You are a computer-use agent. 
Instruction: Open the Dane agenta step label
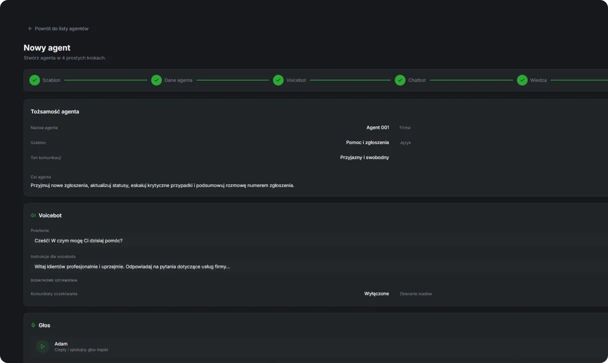[x=178, y=80]
